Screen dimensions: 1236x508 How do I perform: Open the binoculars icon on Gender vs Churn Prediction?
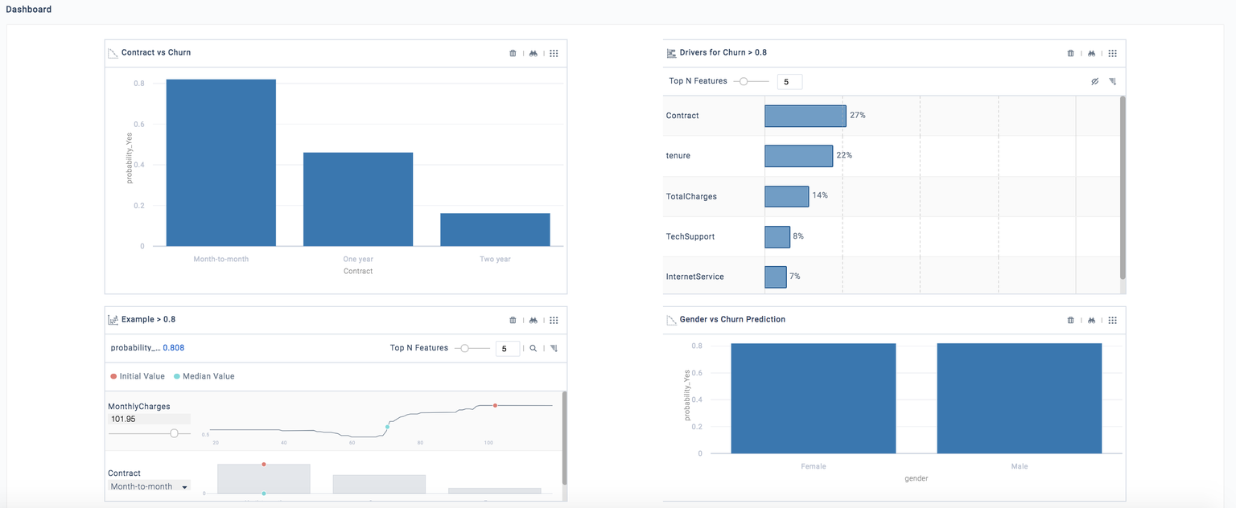(1091, 319)
